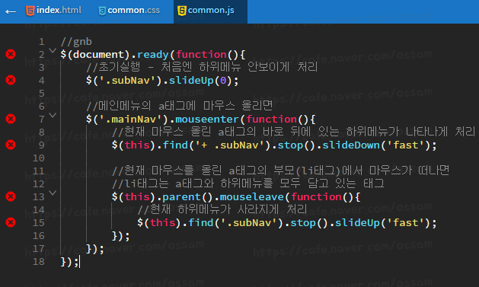Place cursor at end of line 18

tap(79, 262)
